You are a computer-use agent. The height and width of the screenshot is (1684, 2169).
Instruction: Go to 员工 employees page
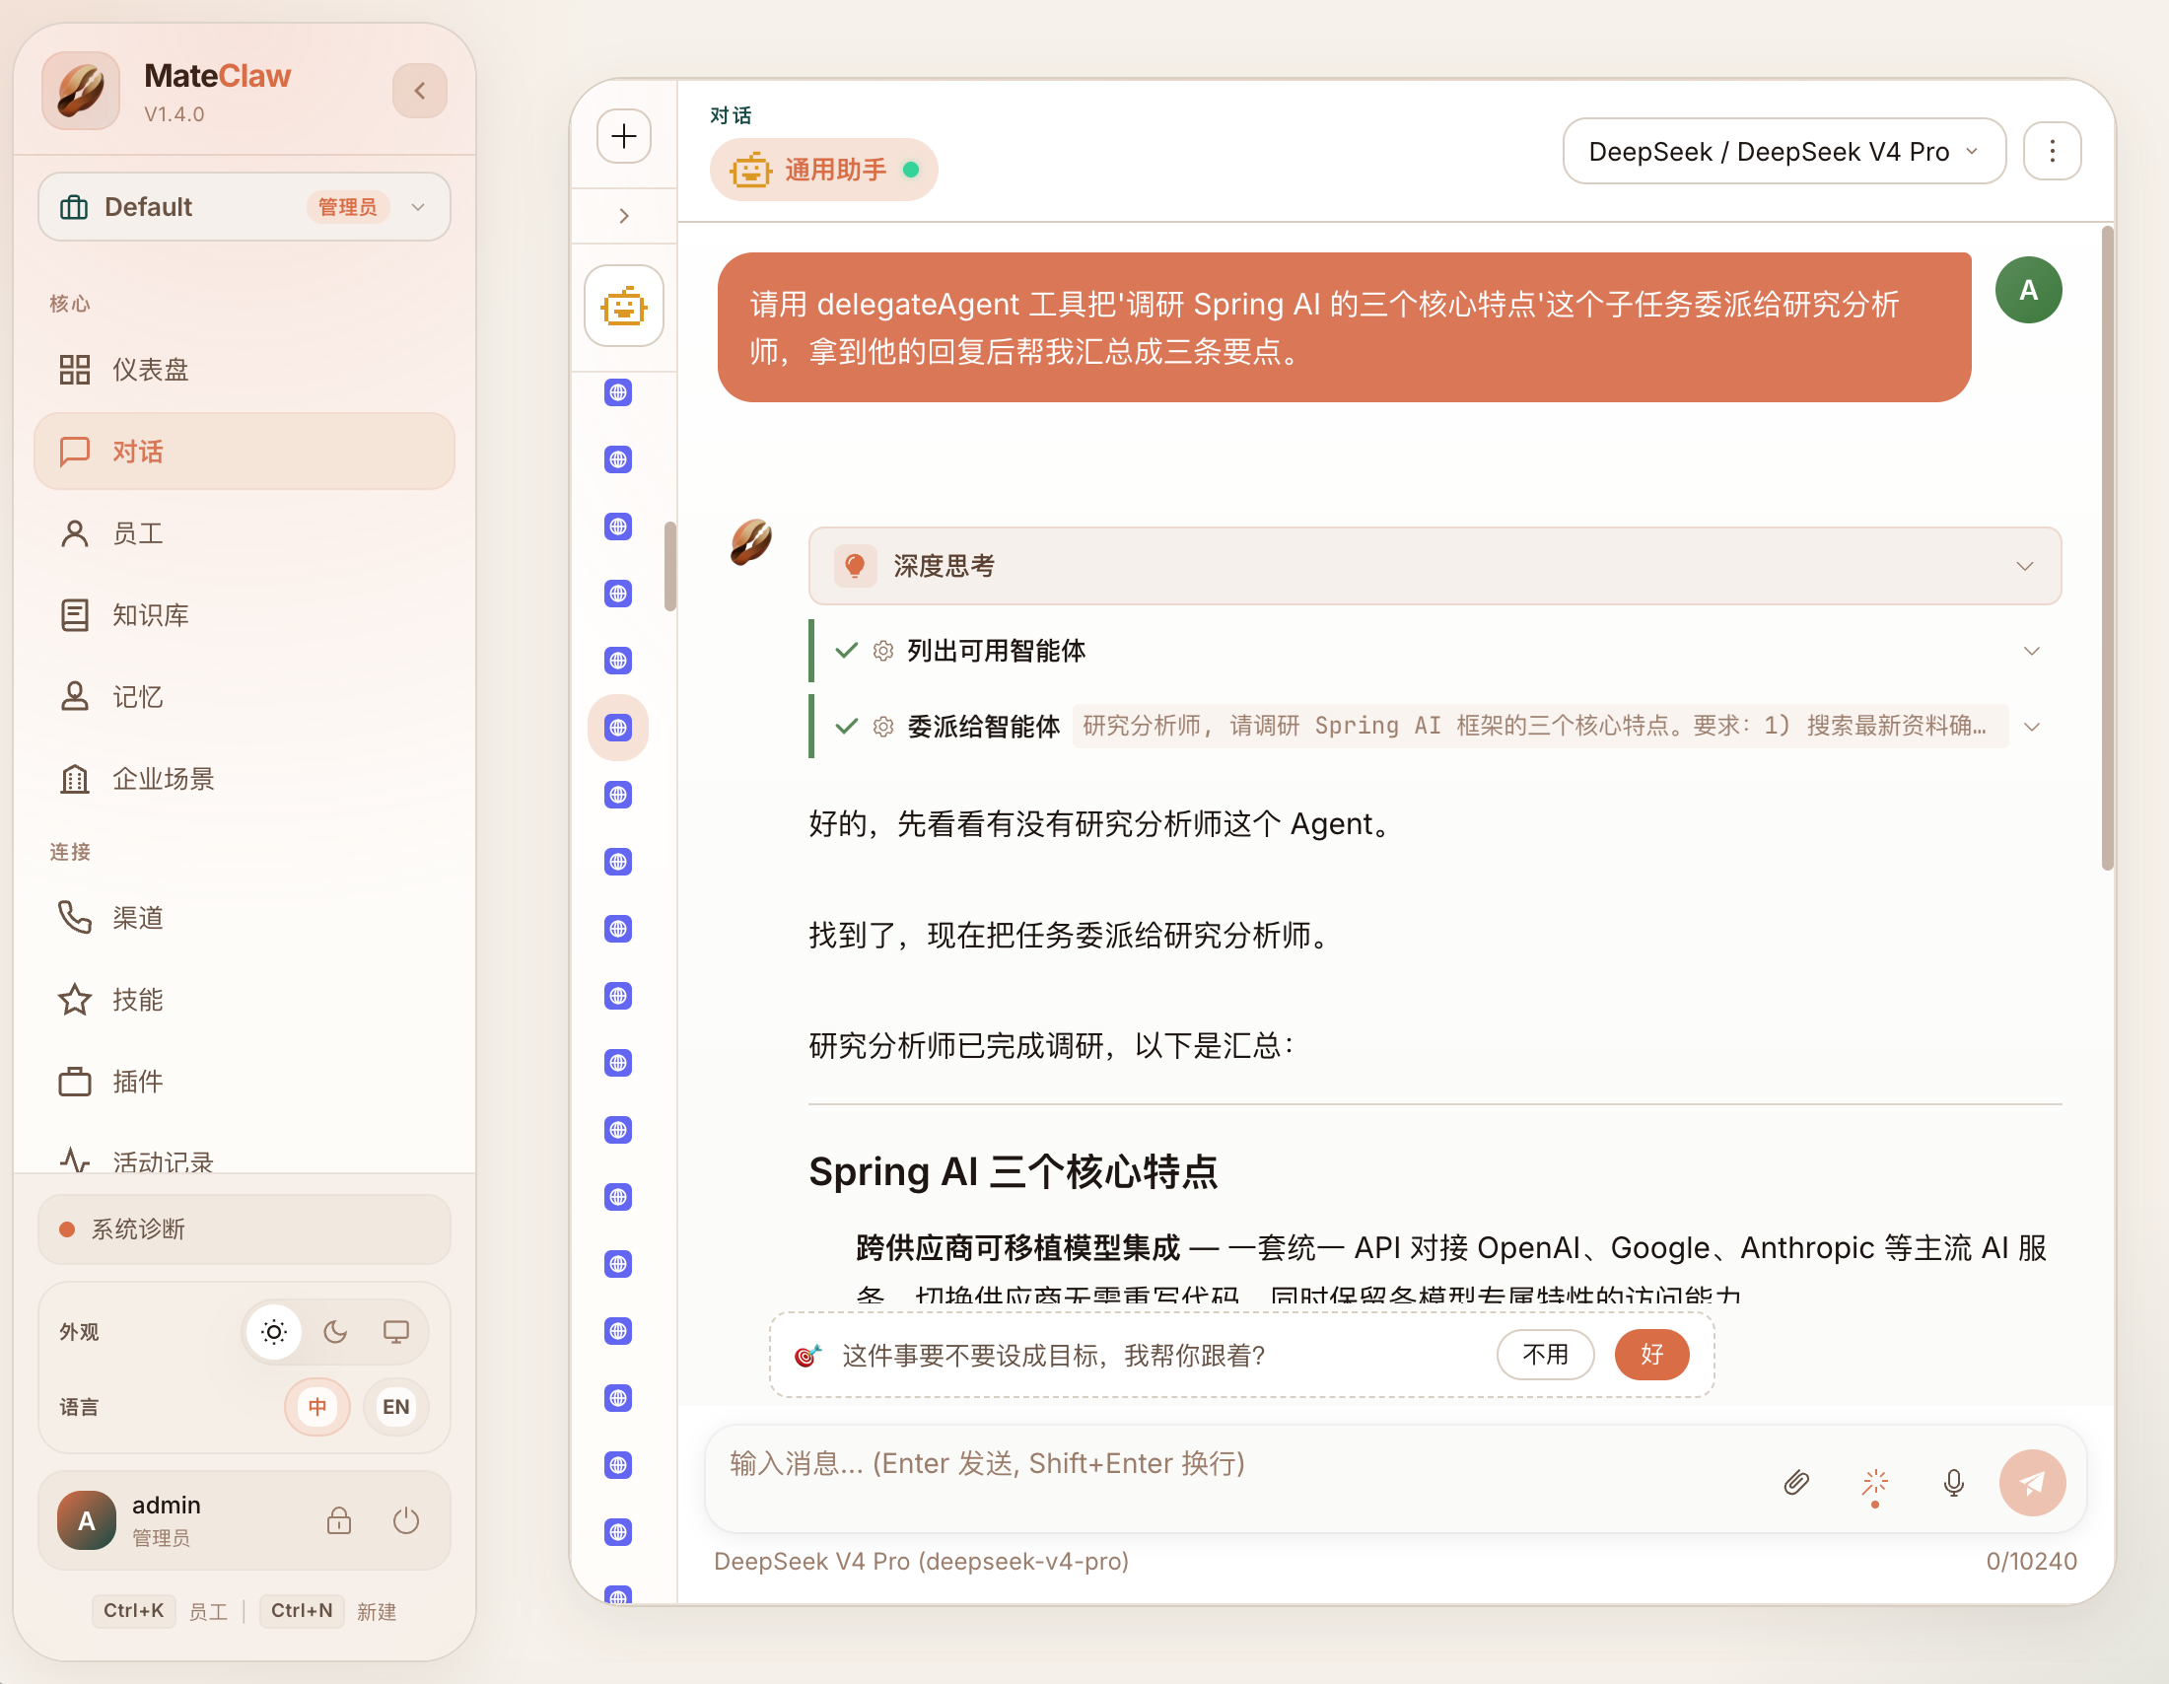pyautogui.click(x=245, y=533)
